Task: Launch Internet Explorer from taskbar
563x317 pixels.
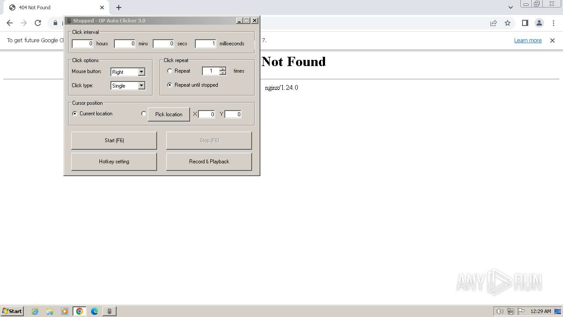Action: pyautogui.click(x=35, y=311)
